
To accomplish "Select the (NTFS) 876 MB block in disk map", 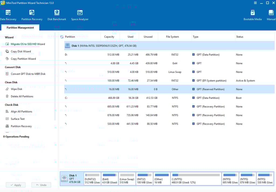I will coord(247,179).
